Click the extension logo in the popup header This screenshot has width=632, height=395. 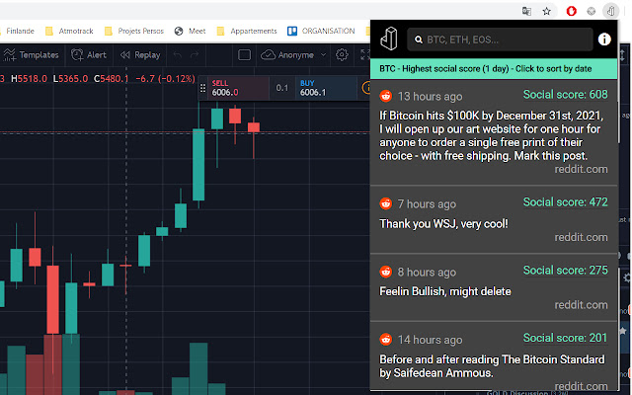click(390, 40)
